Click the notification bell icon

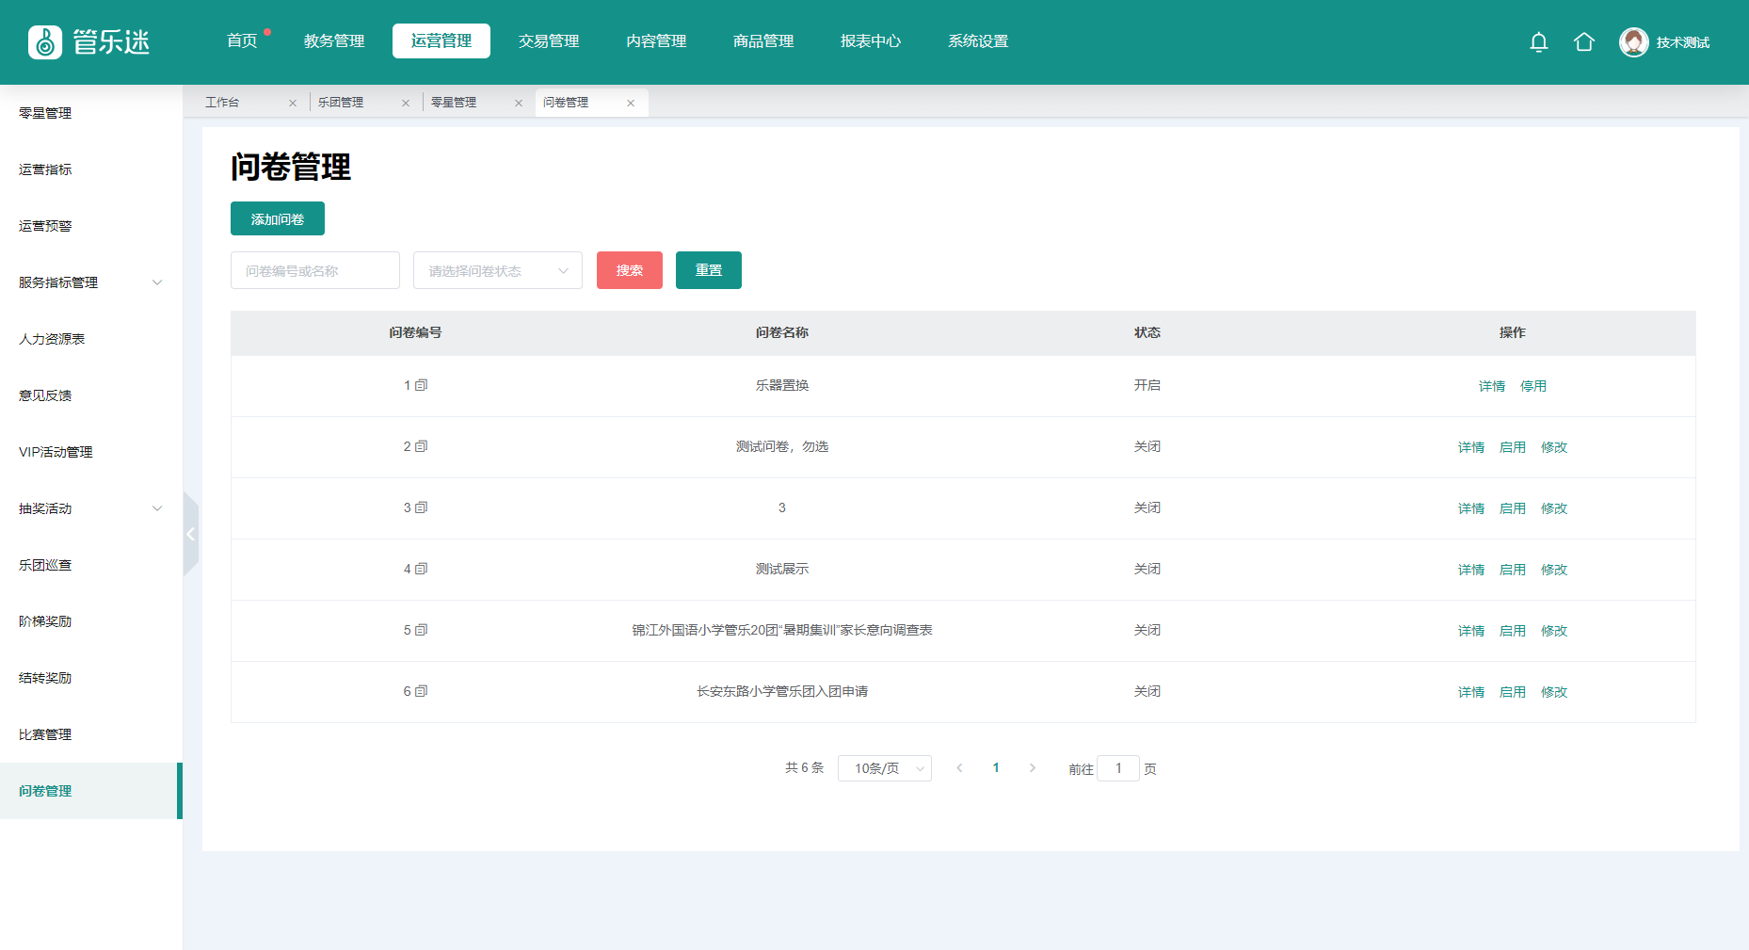(1538, 42)
